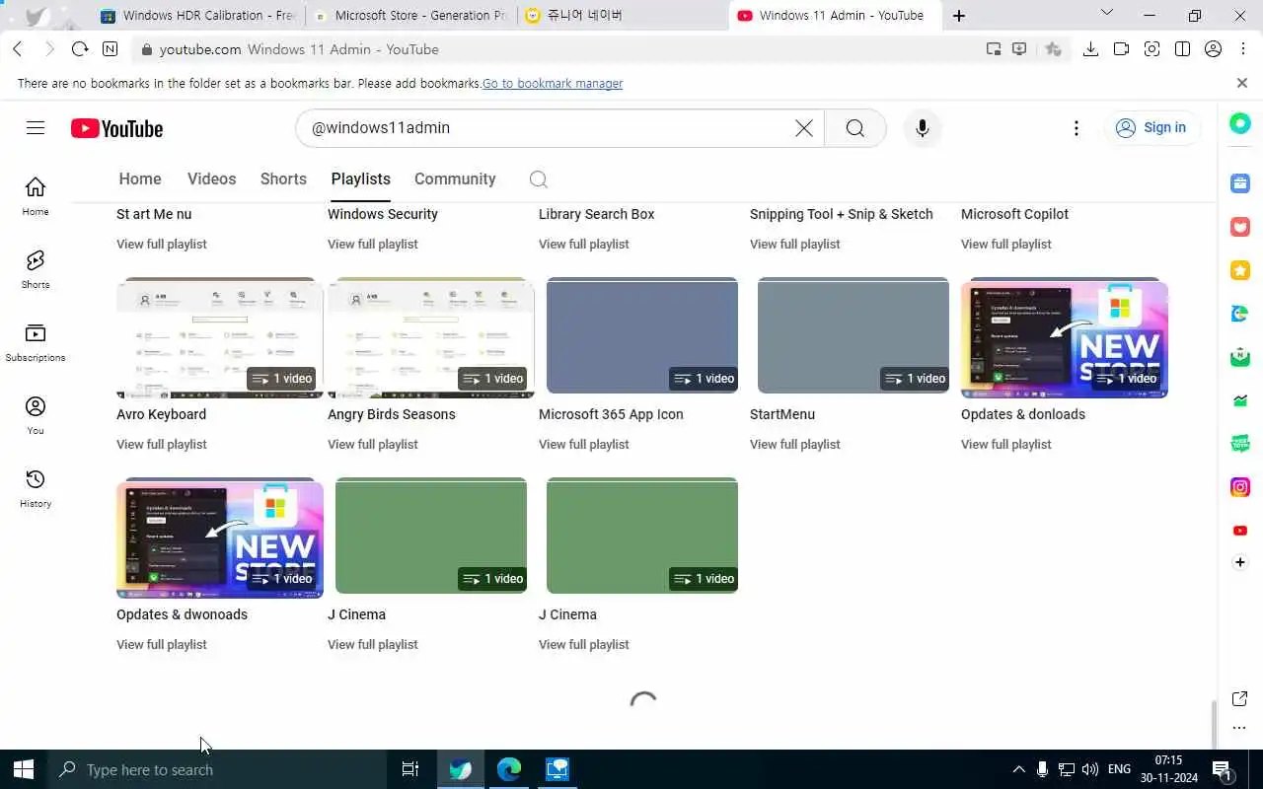Viewport: 1263px width, 789px height.
Task: Open browser downloads icon
Action: point(1090,49)
